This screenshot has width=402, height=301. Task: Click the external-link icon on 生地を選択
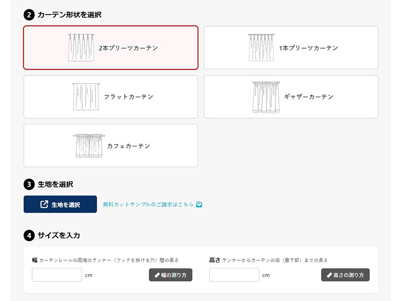point(44,205)
